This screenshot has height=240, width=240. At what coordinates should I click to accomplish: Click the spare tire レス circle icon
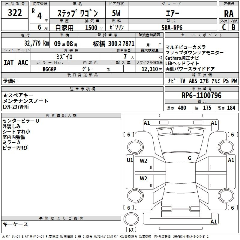pyautogui.click(x=131, y=219)
